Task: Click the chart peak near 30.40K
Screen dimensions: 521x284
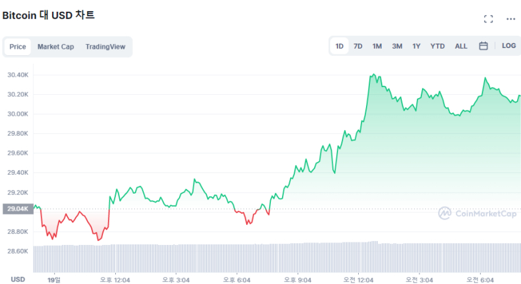Action: click(x=372, y=75)
